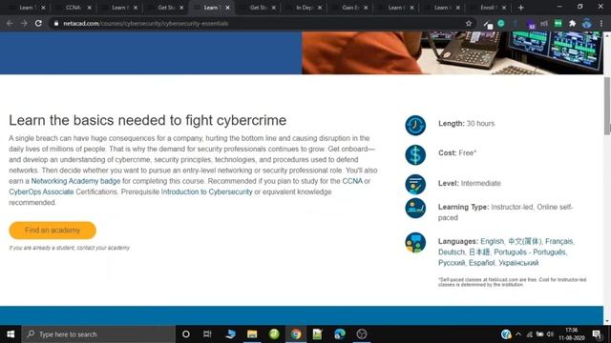
Task: Open File Explorer from taskbar
Action: 252,334
